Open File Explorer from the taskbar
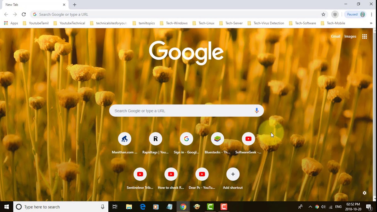 tap(129, 207)
